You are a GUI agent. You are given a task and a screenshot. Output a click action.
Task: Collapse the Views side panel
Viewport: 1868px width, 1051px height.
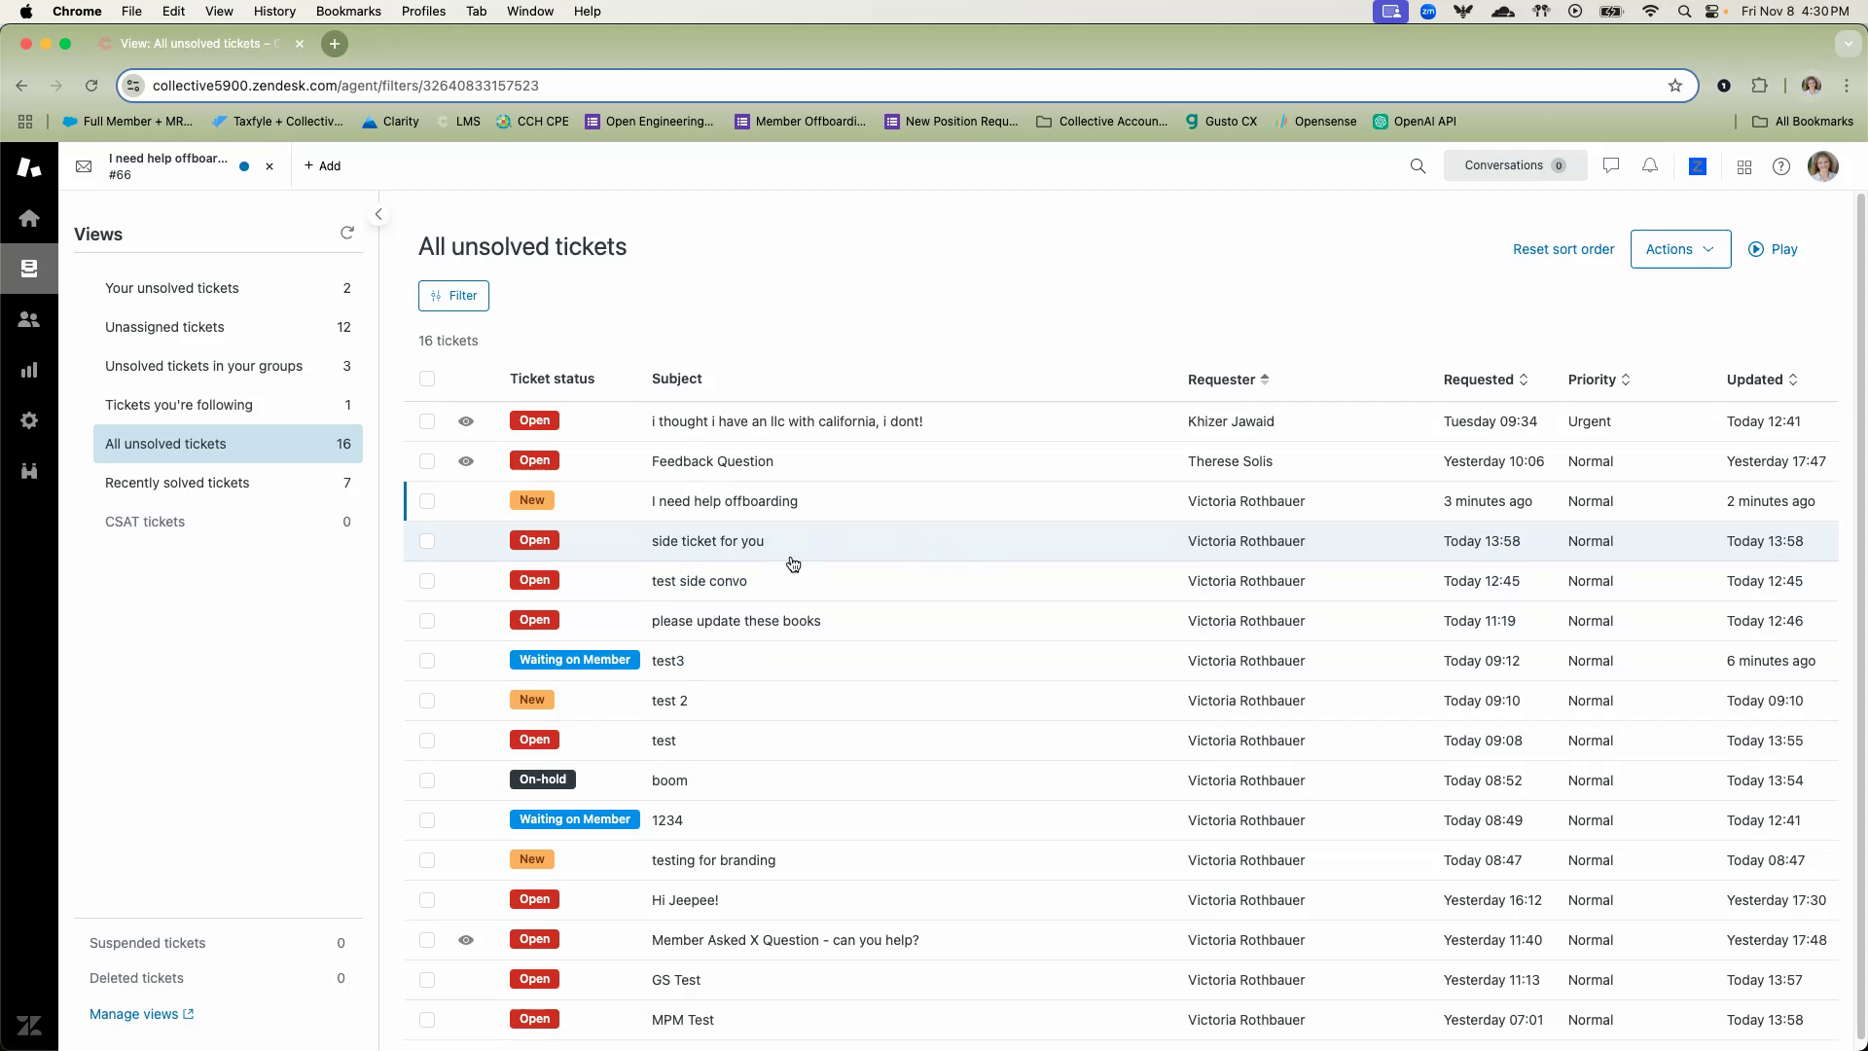(378, 214)
